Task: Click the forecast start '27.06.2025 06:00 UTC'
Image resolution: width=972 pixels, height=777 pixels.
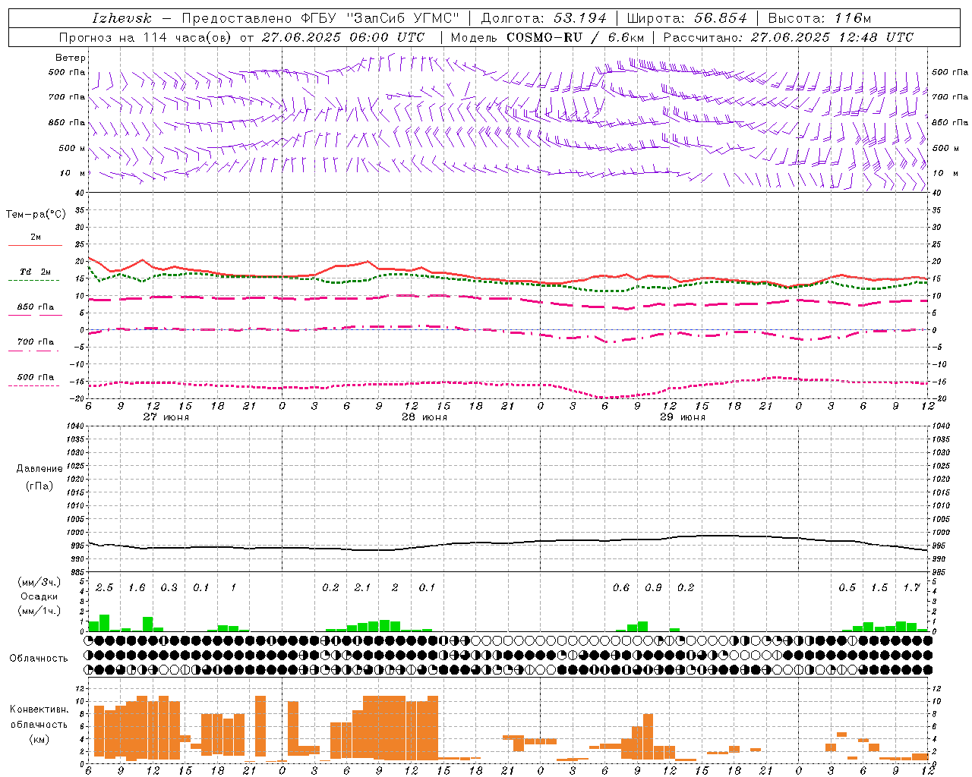Action: (343, 37)
